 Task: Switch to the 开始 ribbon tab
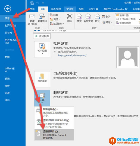point(43,9)
